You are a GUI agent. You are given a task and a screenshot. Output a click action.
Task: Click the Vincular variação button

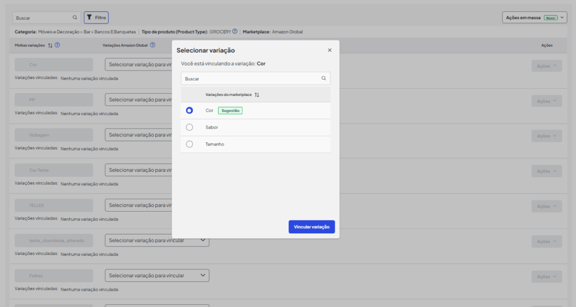coord(312,227)
